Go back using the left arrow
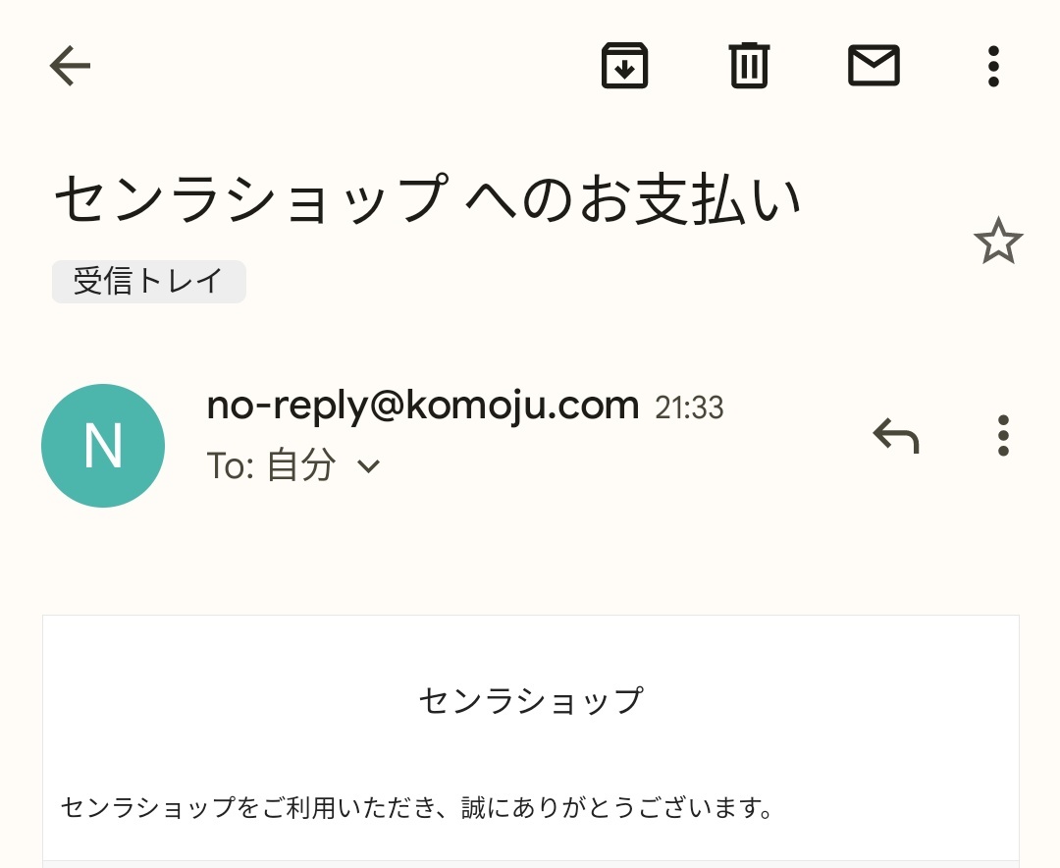The width and height of the screenshot is (1060, 868). [70, 67]
